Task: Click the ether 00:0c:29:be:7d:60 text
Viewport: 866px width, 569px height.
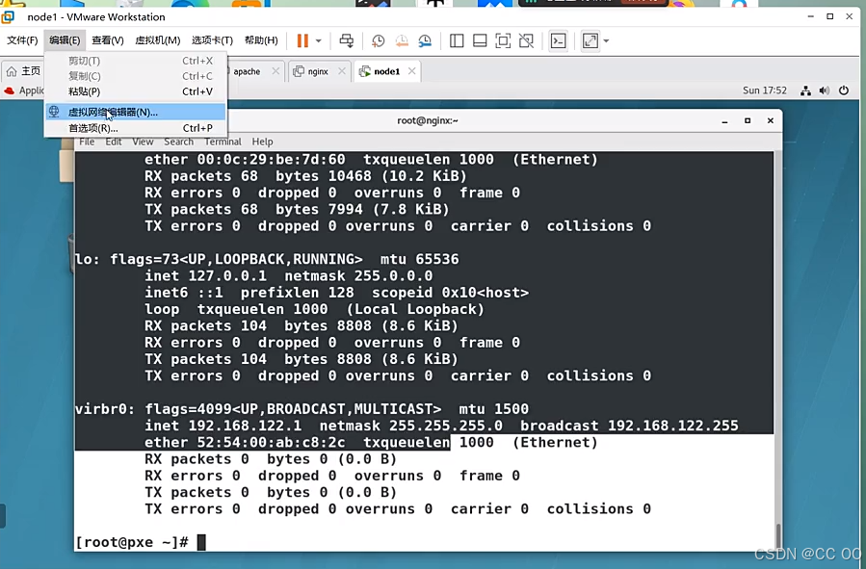Action: 245,160
